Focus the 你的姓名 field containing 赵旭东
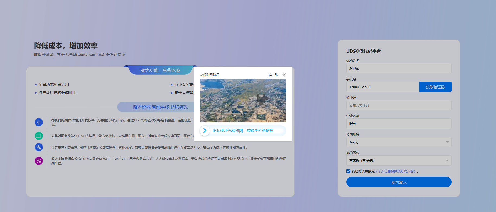Viewport: 496px width, 212px height. 399,68
